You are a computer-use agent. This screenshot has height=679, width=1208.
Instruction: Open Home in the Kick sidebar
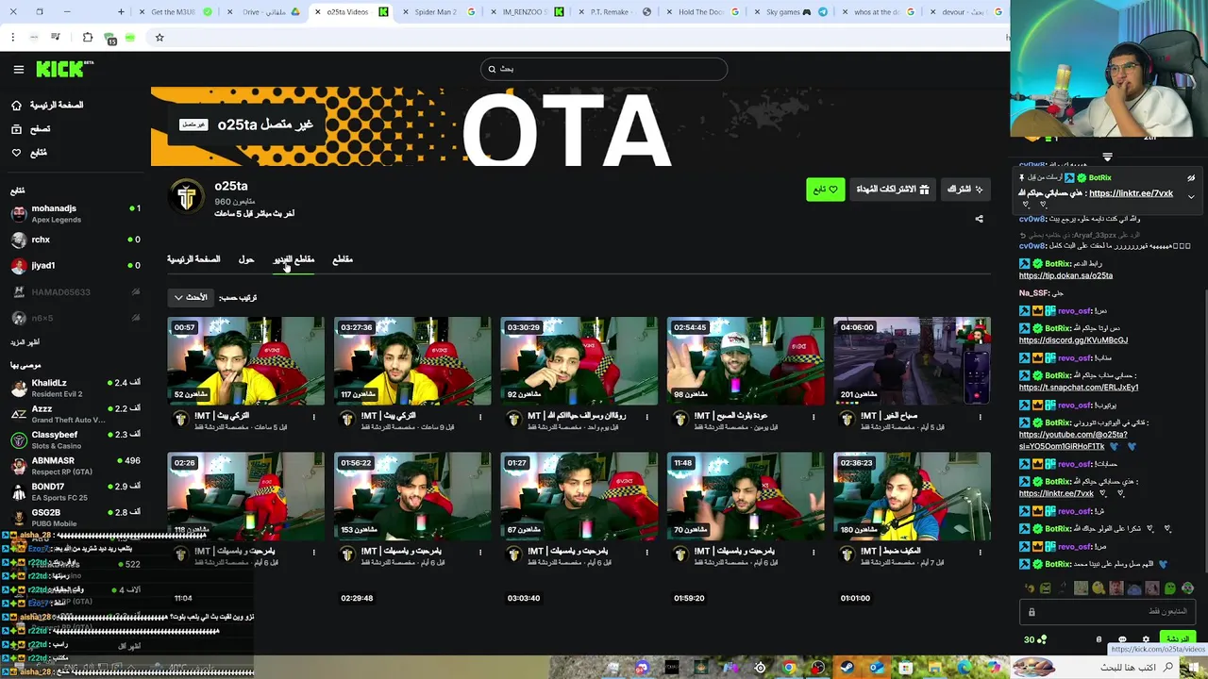(x=47, y=105)
